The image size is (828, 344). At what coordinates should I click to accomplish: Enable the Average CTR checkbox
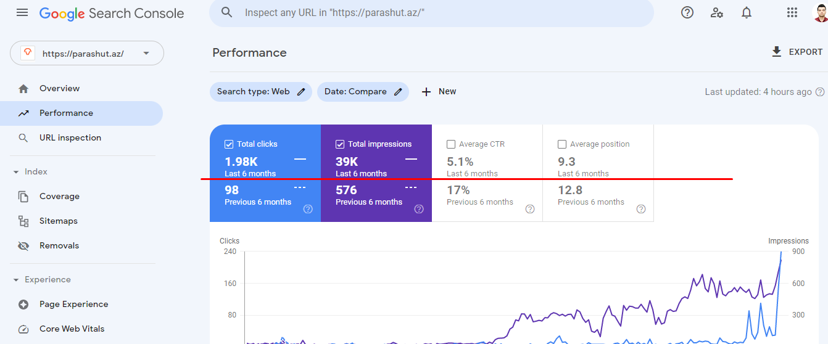coord(451,144)
